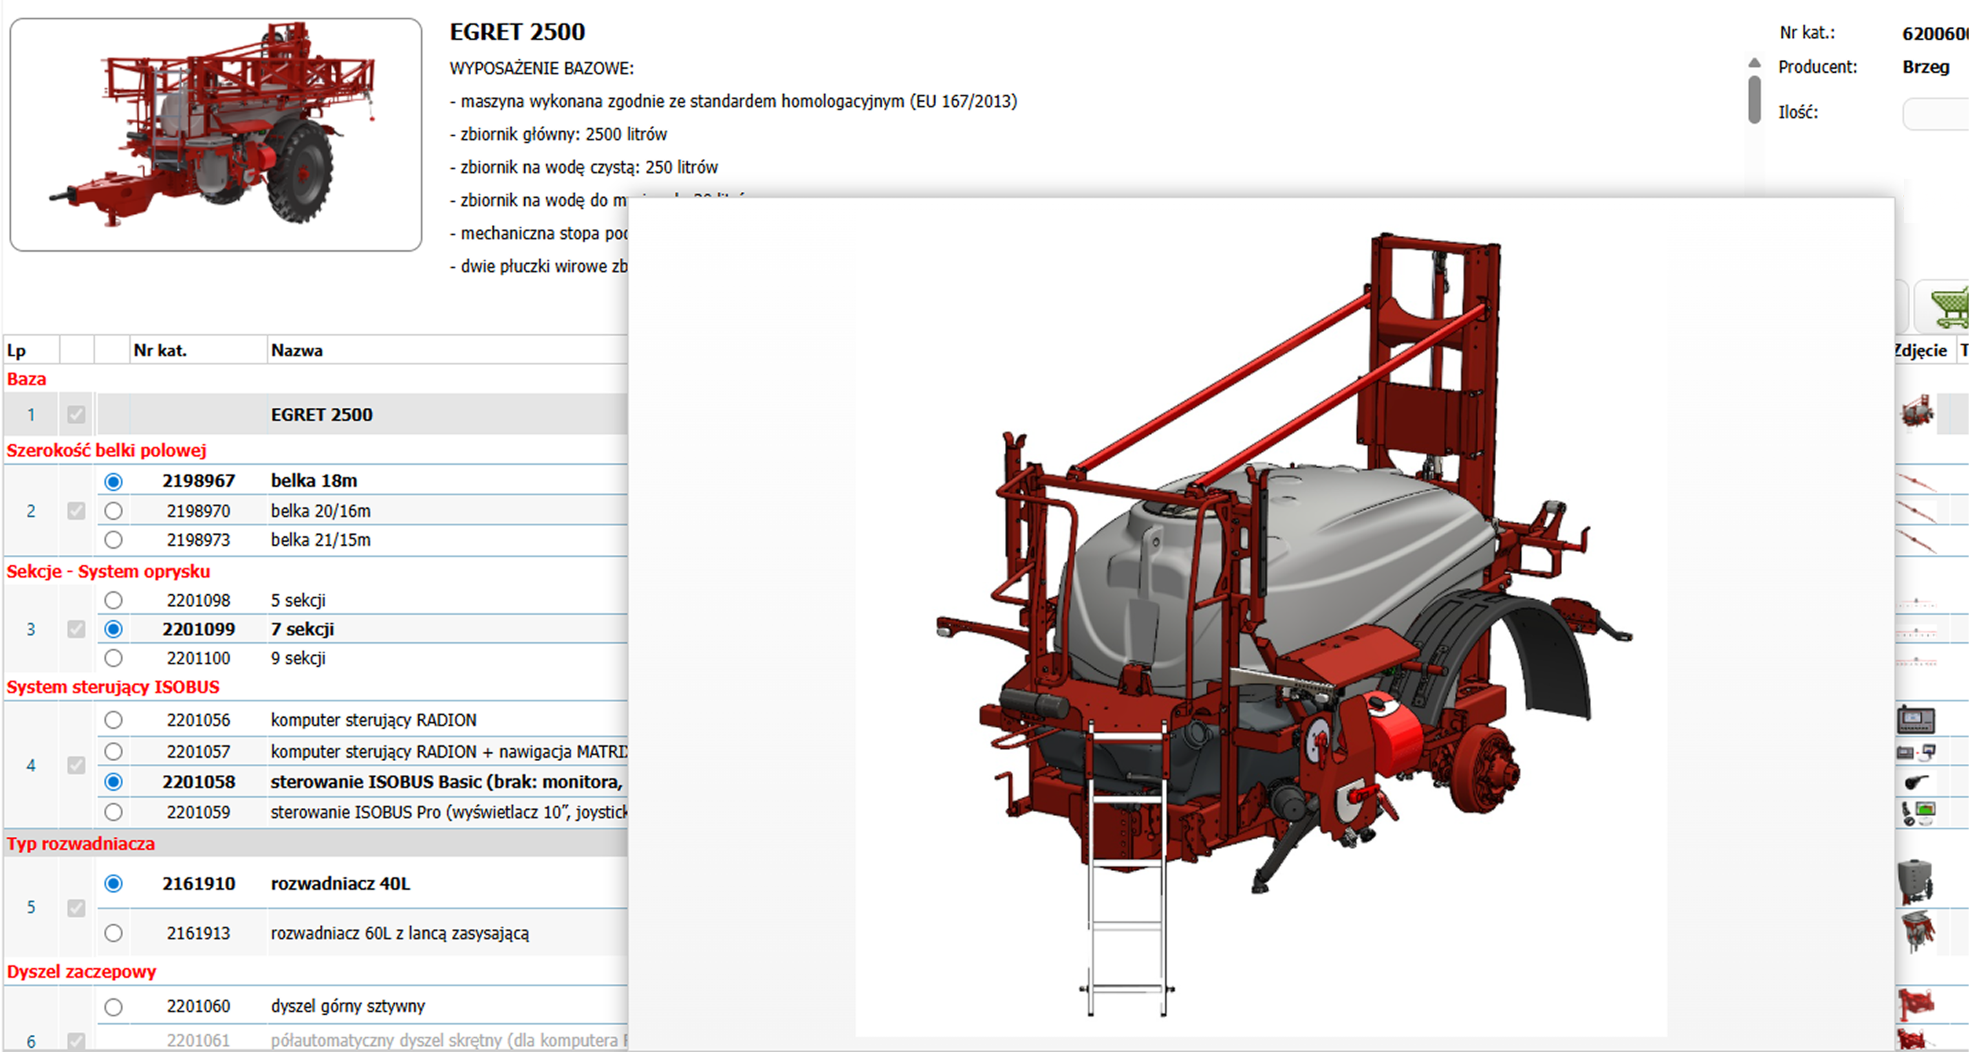Choose rozwadniacz 60L z lancą radio button

point(113,933)
